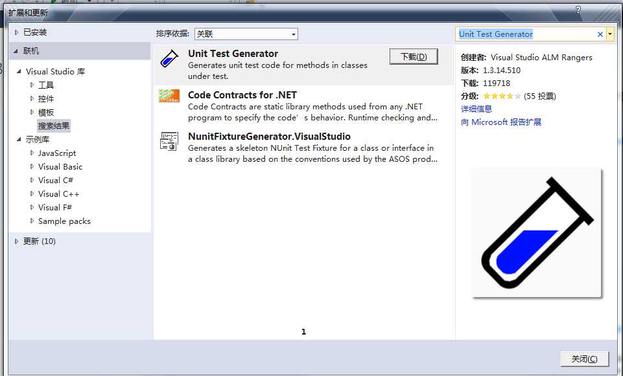623x376 pixels.
Task: Expand the 更新 (10) section
Action: click(16, 241)
